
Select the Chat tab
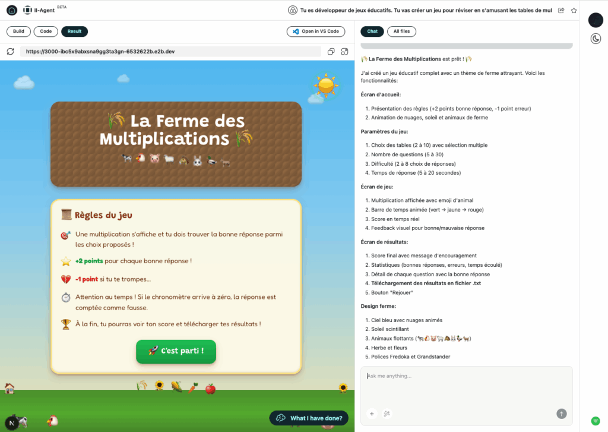(x=372, y=31)
